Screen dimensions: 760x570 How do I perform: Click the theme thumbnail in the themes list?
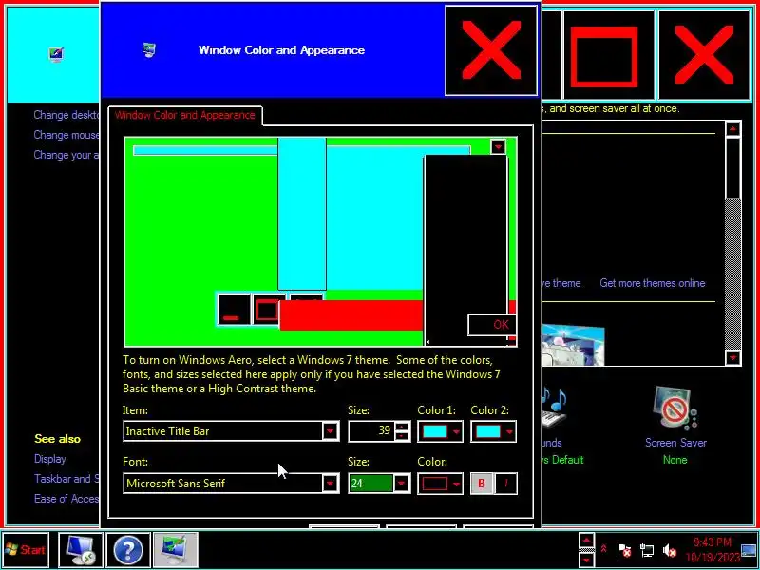pos(573,345)
